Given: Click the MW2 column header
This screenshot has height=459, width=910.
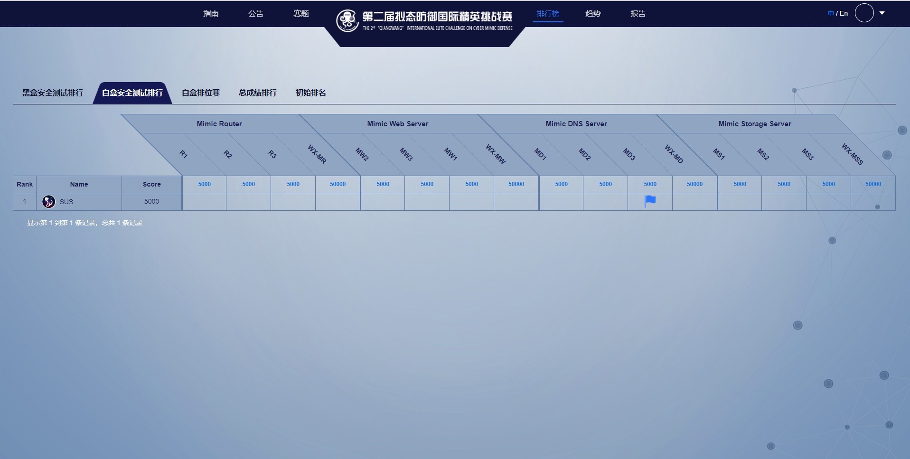Looking at the screenshot, I should [362, 154].
